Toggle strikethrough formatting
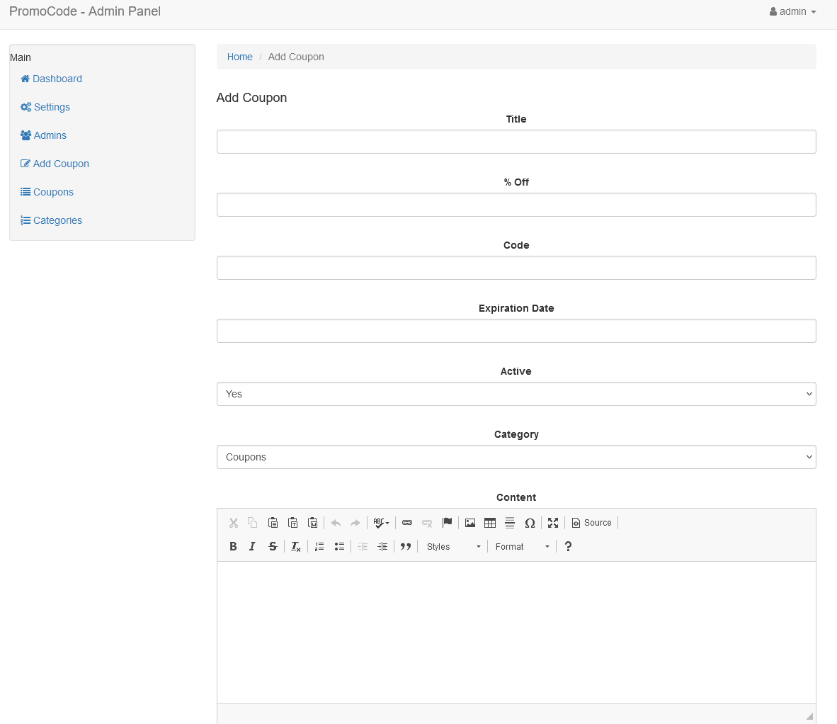This screenshot has height=724, width=837. point(273,546)
